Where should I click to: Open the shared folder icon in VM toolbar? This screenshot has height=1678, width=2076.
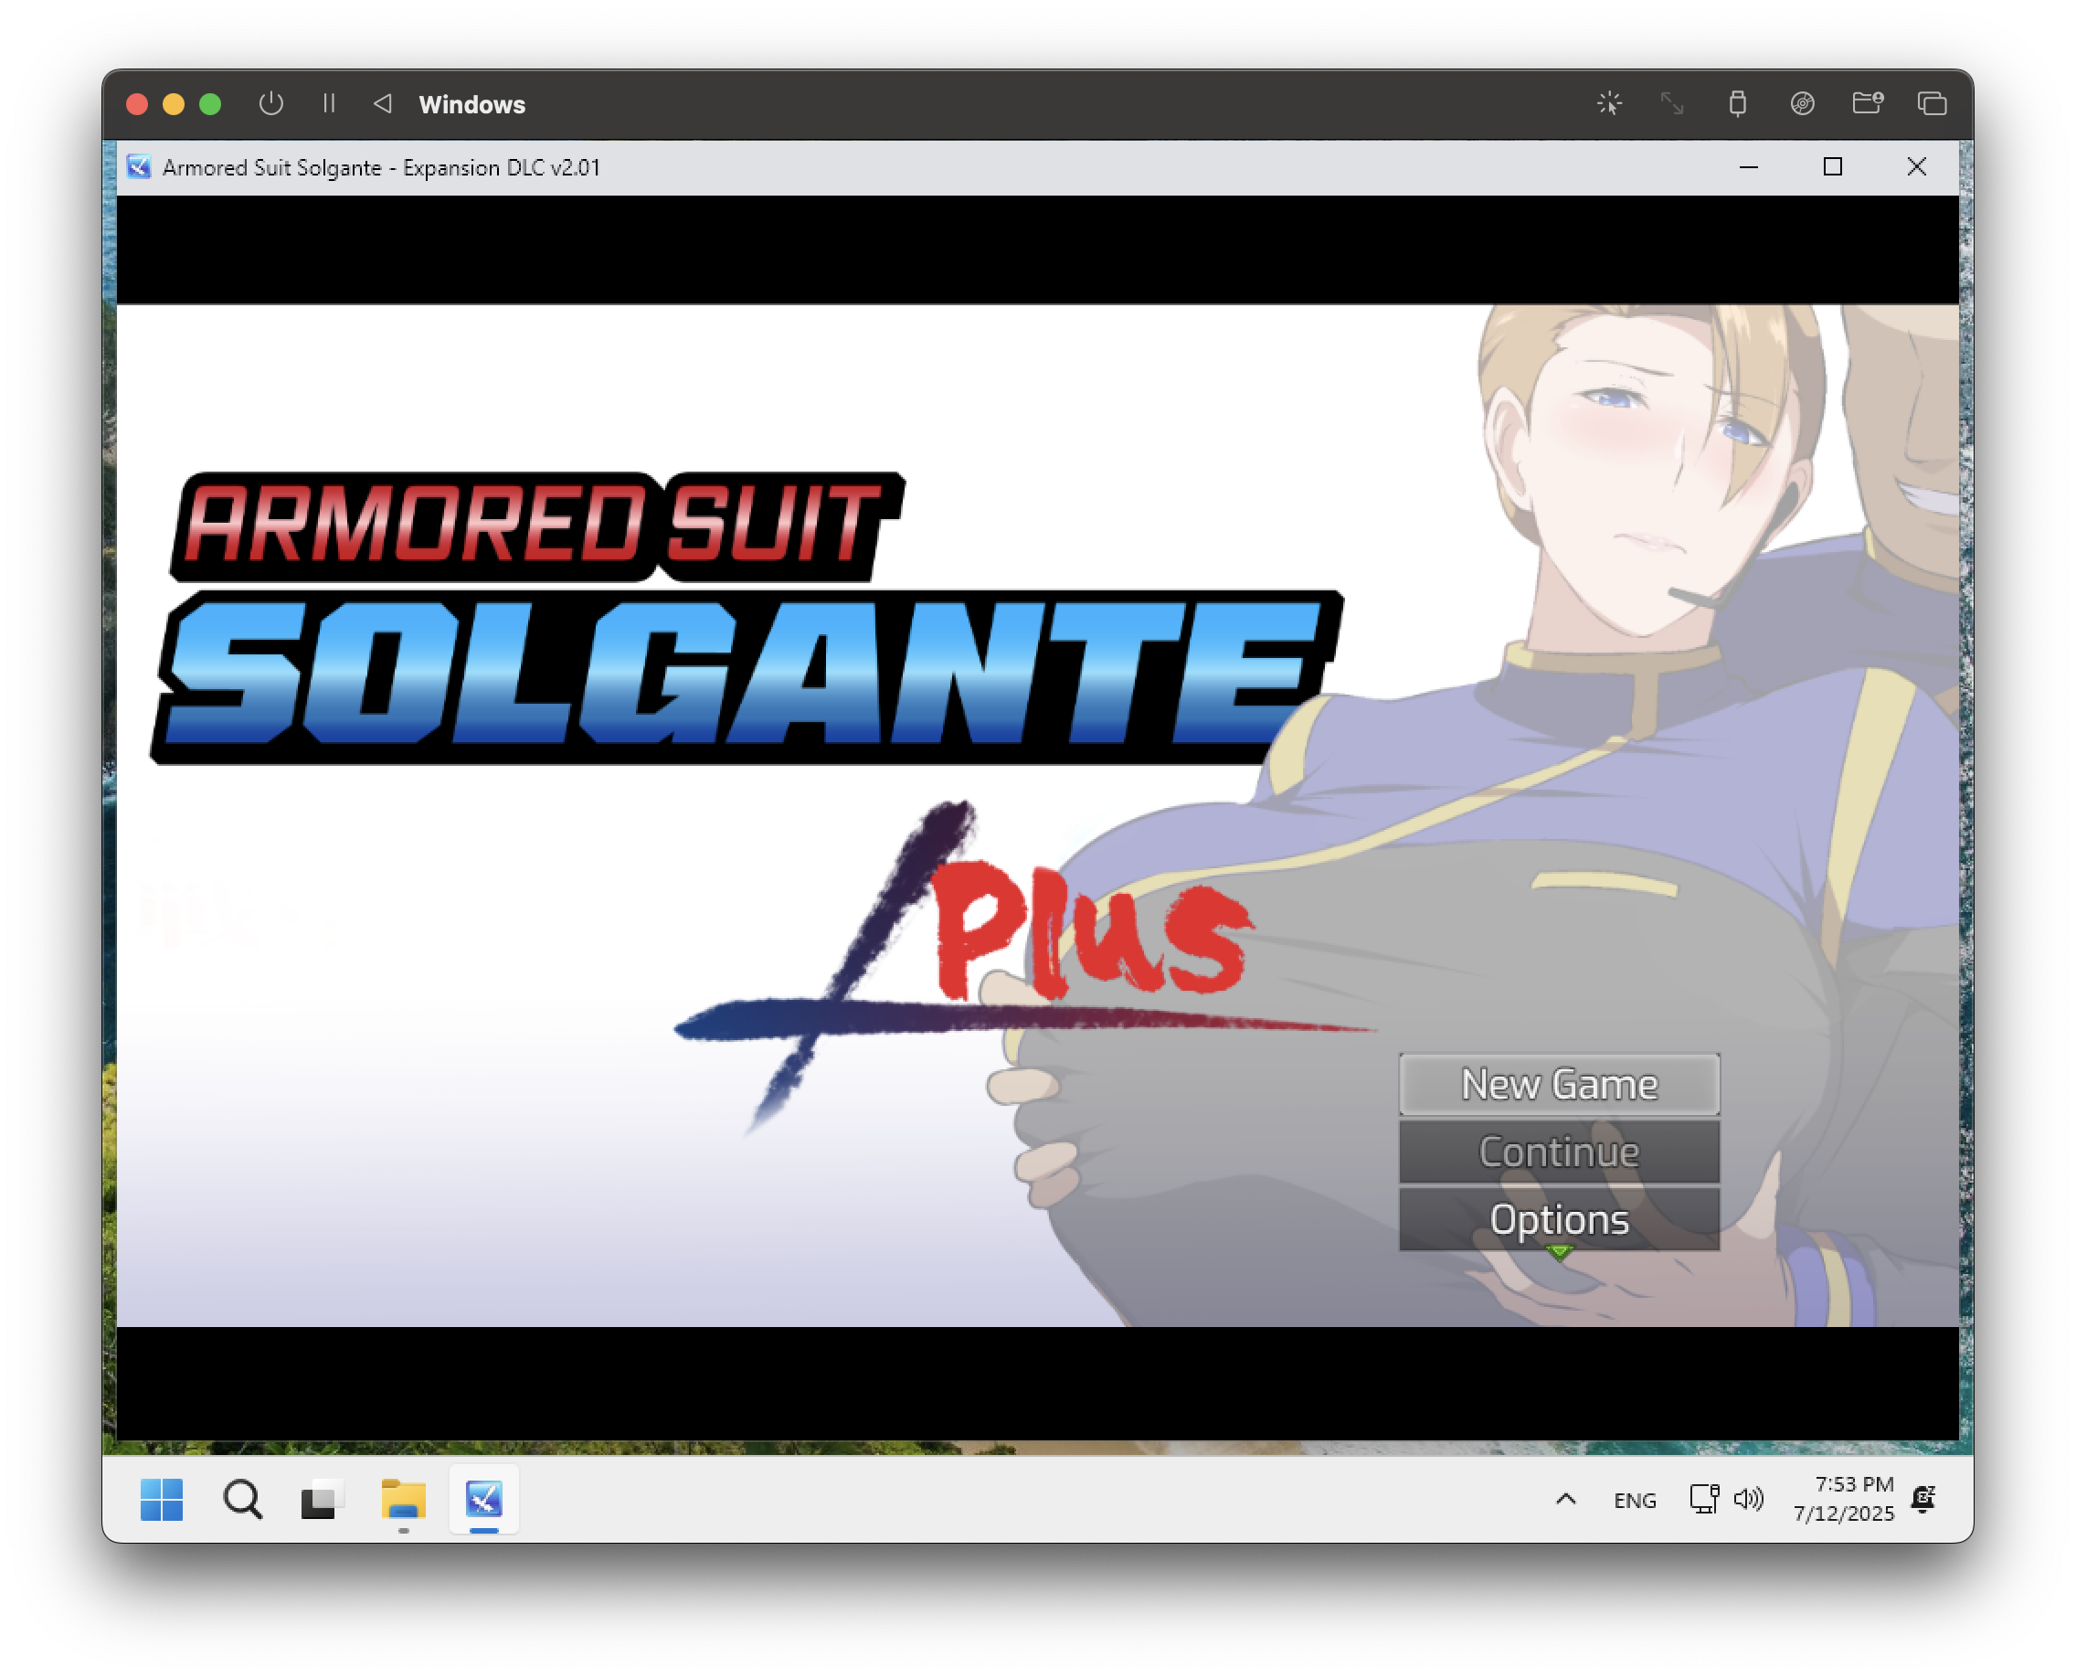click(1868, 102)
